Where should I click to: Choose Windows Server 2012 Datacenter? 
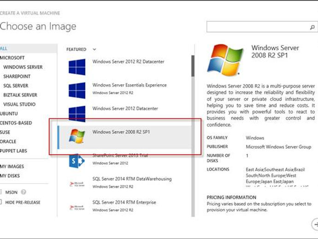125,108
